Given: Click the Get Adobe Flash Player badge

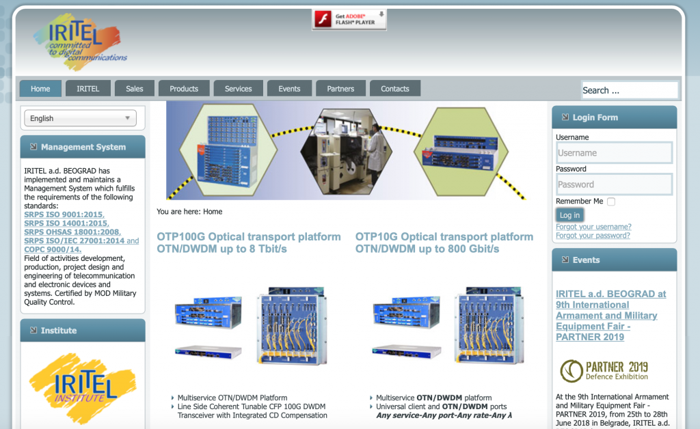Looking at the screenshot, I should [349, 20].
